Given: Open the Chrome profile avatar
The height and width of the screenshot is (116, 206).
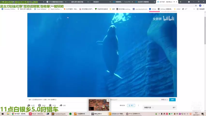Looking at the screenshot, I should click(x=200, y=5).
